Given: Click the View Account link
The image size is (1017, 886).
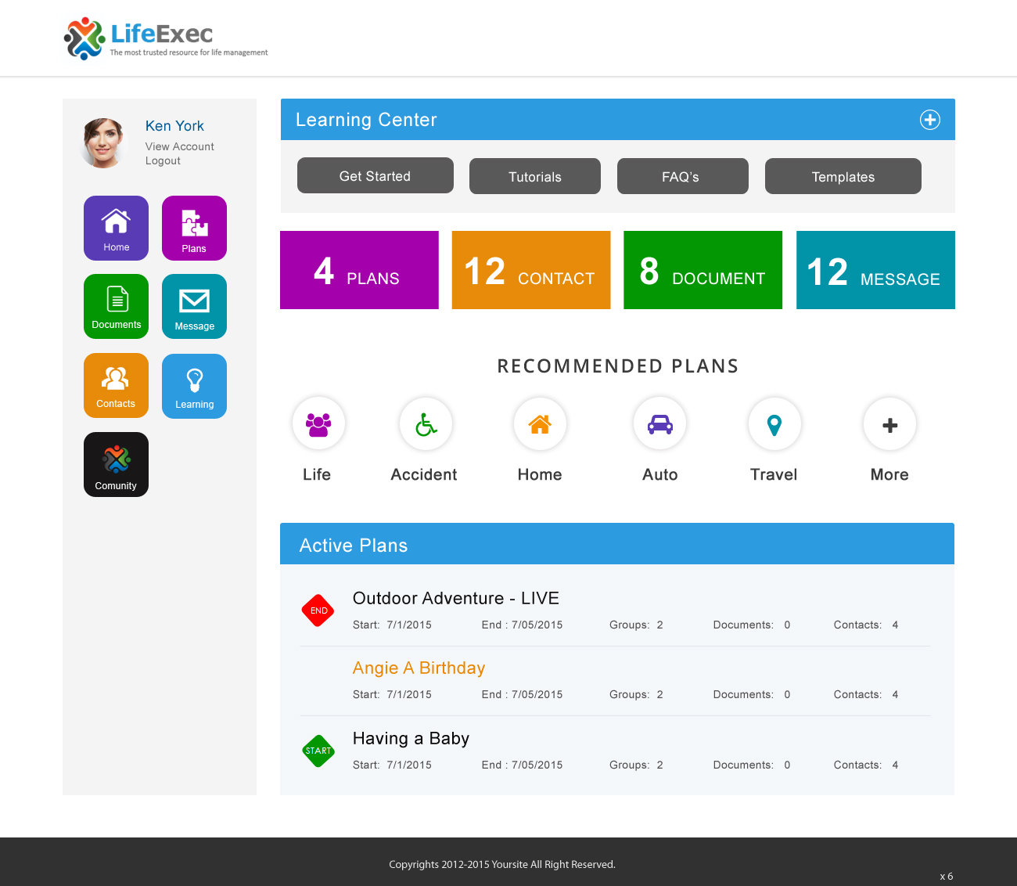Looking at the screenshot, I should [x=179, y=146].
